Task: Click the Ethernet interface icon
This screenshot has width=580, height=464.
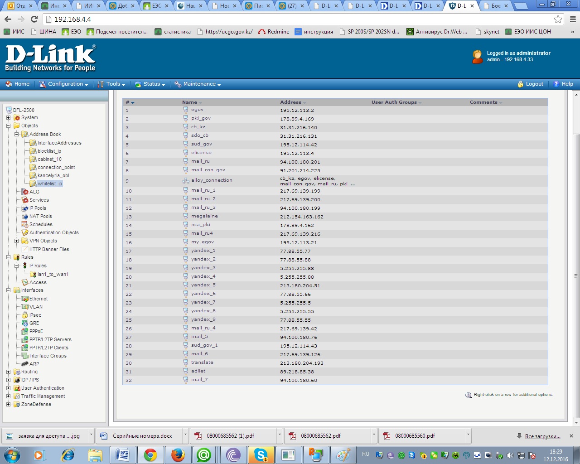Action: (25, 299)
